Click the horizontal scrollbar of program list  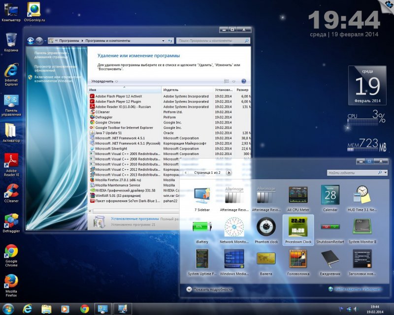tap(136, 211)
